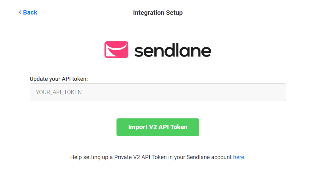Click the help sentence below the import button
The width and height of the screenshot is (316, 191).
pyautogui.click(x=158, y=157)
